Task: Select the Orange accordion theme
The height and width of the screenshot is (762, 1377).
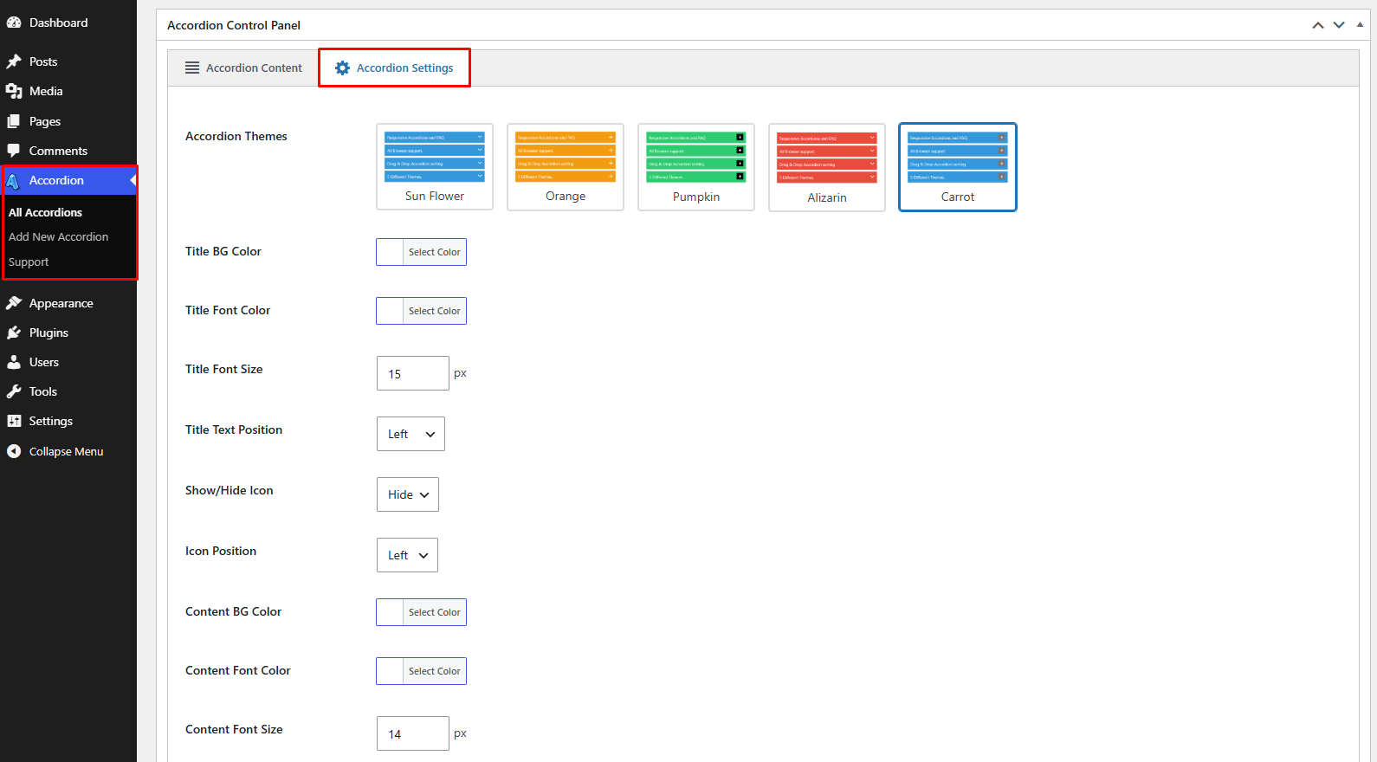Action: 566,167
